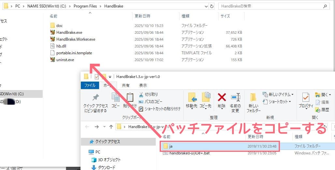
Task: Open the File (ファイル) ribbon tab
Action: 90,85
